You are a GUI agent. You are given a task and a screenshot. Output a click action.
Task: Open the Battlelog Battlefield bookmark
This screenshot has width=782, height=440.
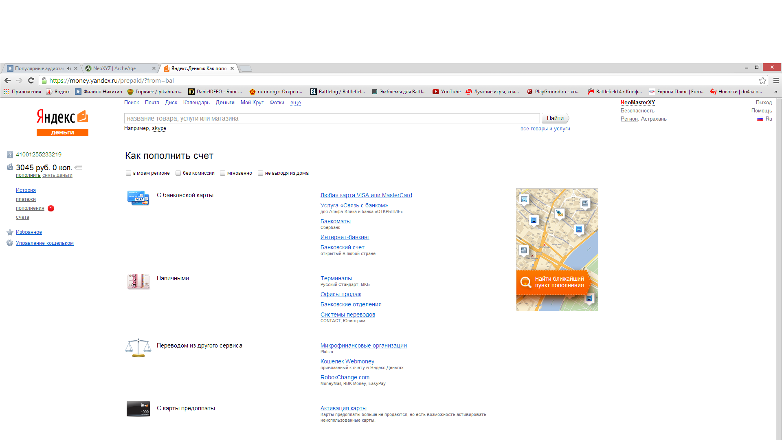[x=338, y=92]
